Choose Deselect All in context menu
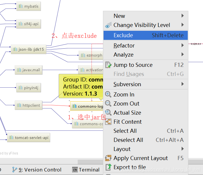The height and width of the screenshot is (175, 203). pyautogui.click(x=146, y=140)
